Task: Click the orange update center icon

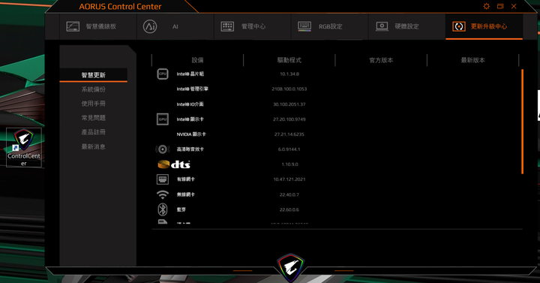Action: click(459, 26)
